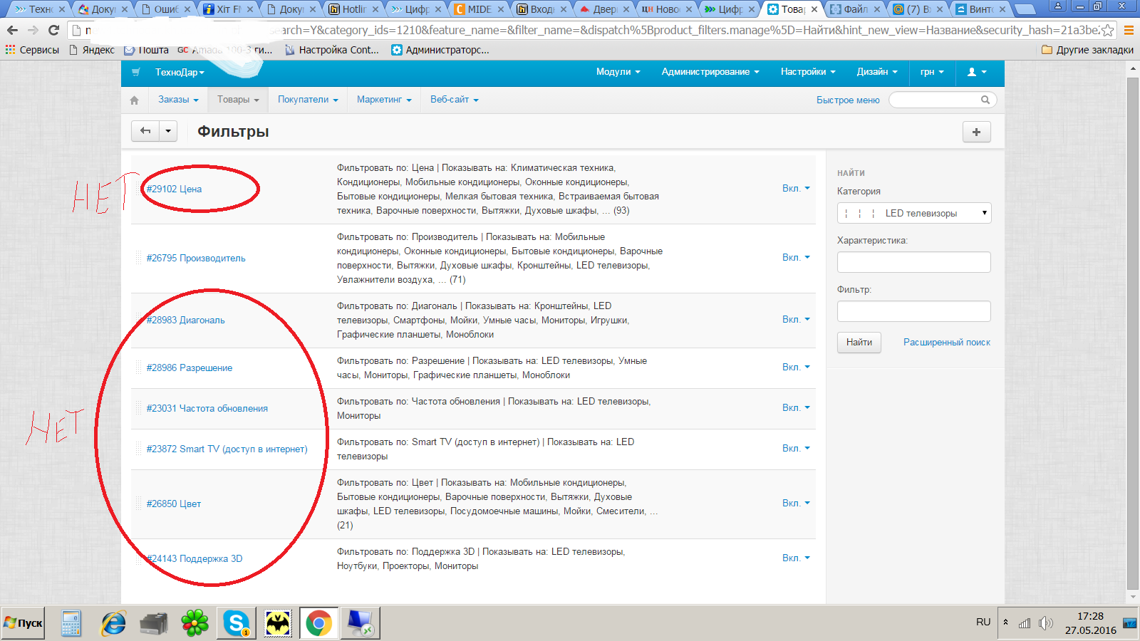Focus the Фильтр input field
Viewport: 1140px width, 641px height.
(914, 311)
